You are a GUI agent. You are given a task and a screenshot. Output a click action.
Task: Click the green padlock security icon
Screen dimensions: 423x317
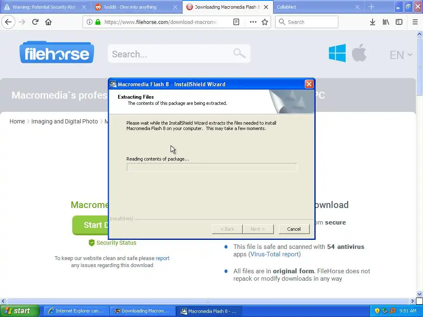98,22
